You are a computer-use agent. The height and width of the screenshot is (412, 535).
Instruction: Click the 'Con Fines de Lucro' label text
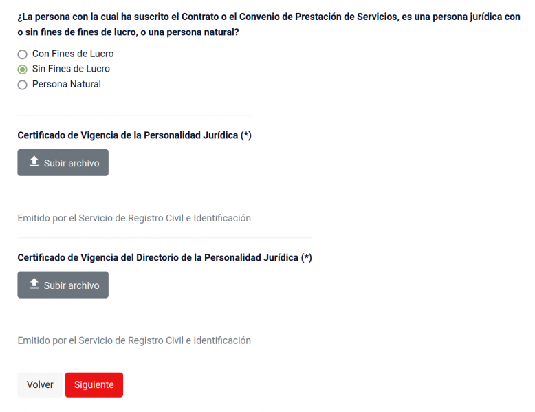73,54
